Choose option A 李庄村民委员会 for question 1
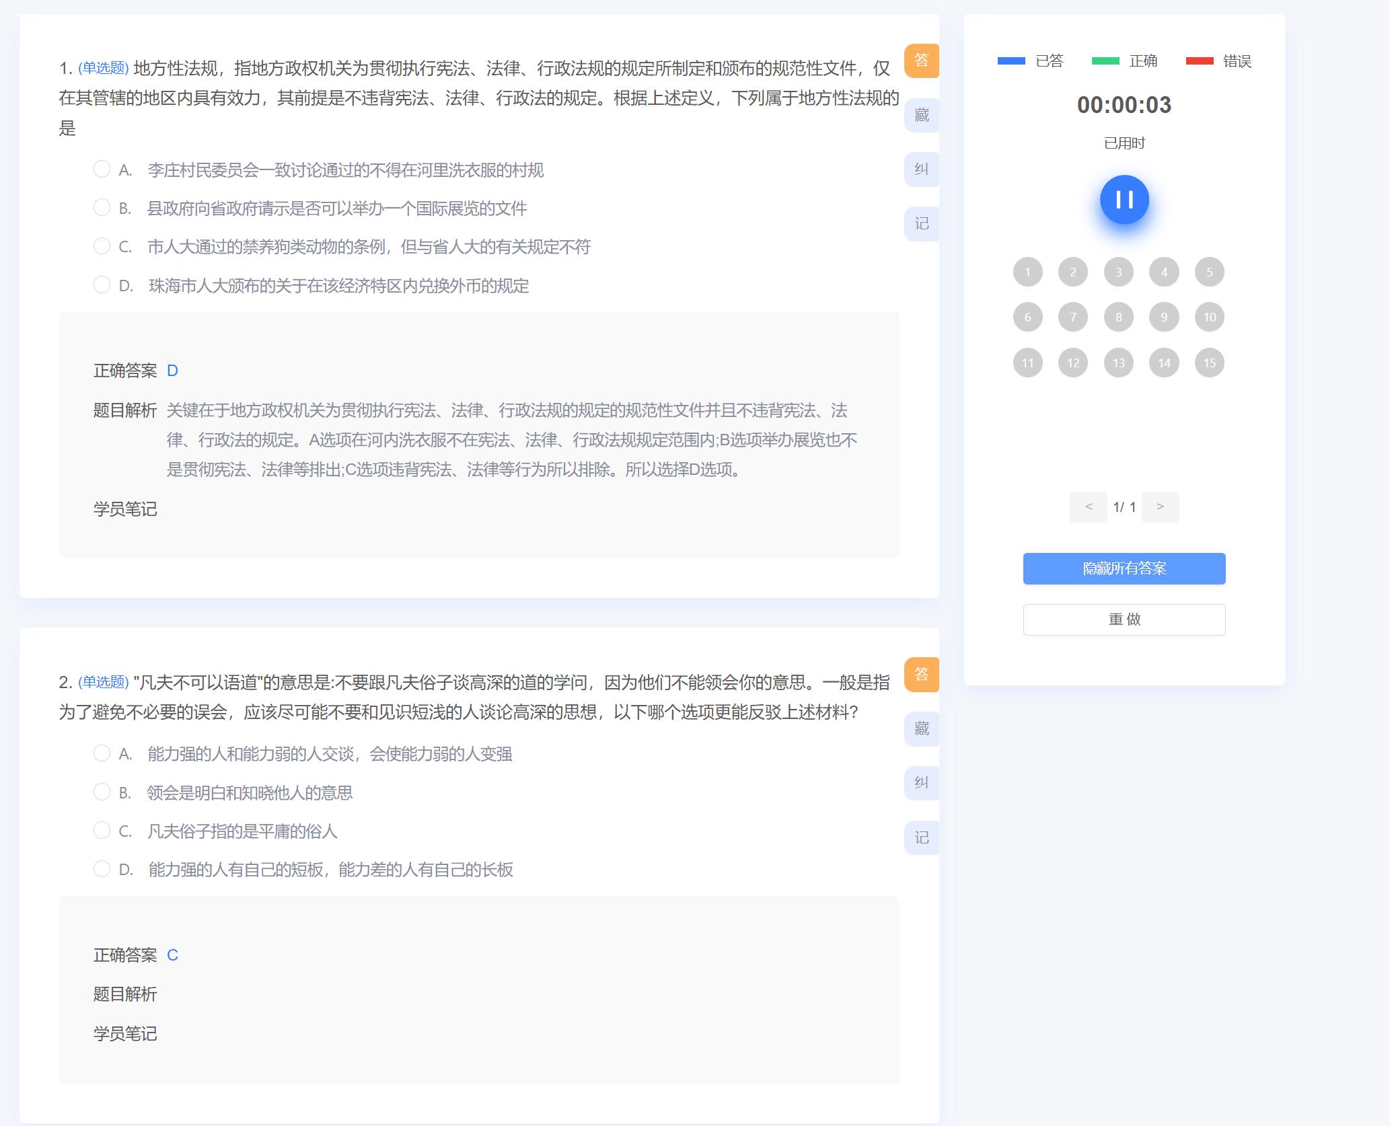The width and height of the screenshot is (1390, 1126). click(102, 170)
